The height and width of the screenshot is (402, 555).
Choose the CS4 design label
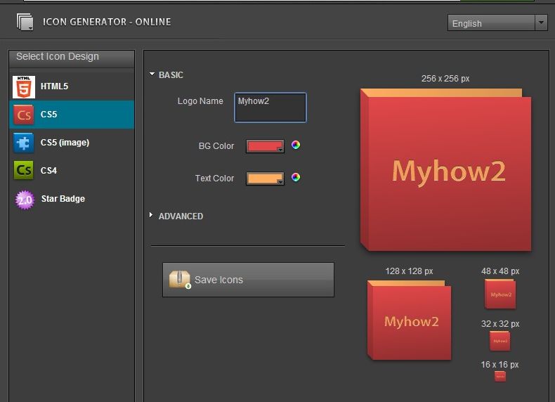(x=49, y=171)
